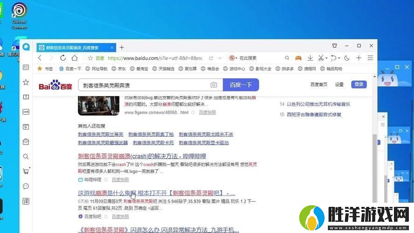
Task: Reload the page with the refresh icon
Action: (x=63, y=58)
